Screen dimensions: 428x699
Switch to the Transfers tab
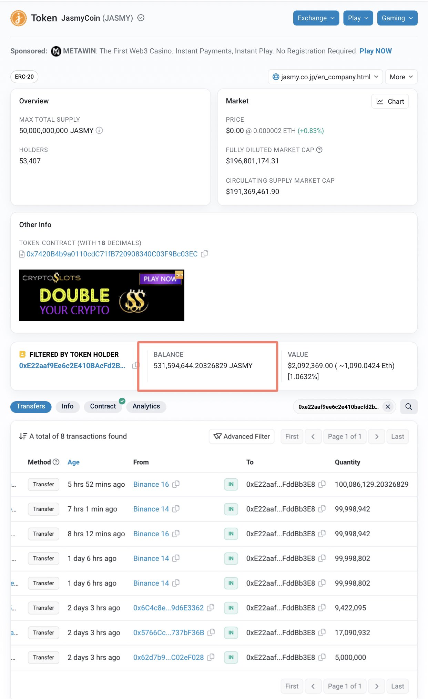[31, 406]
